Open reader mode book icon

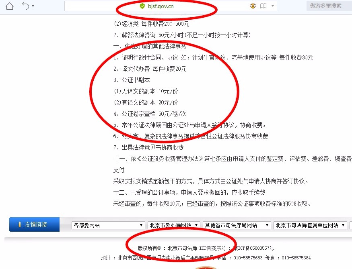(263, 6)
